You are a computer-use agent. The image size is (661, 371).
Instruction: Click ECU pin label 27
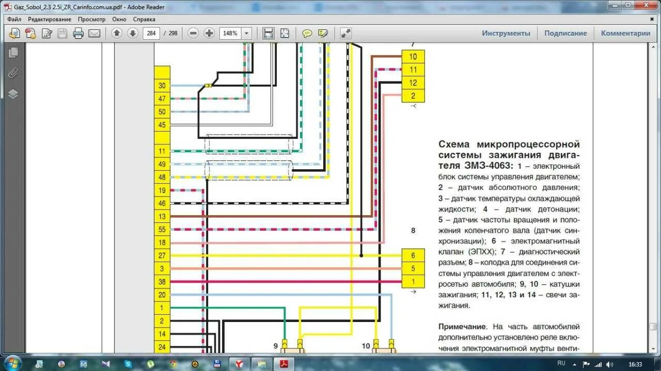tap(162, 255)
